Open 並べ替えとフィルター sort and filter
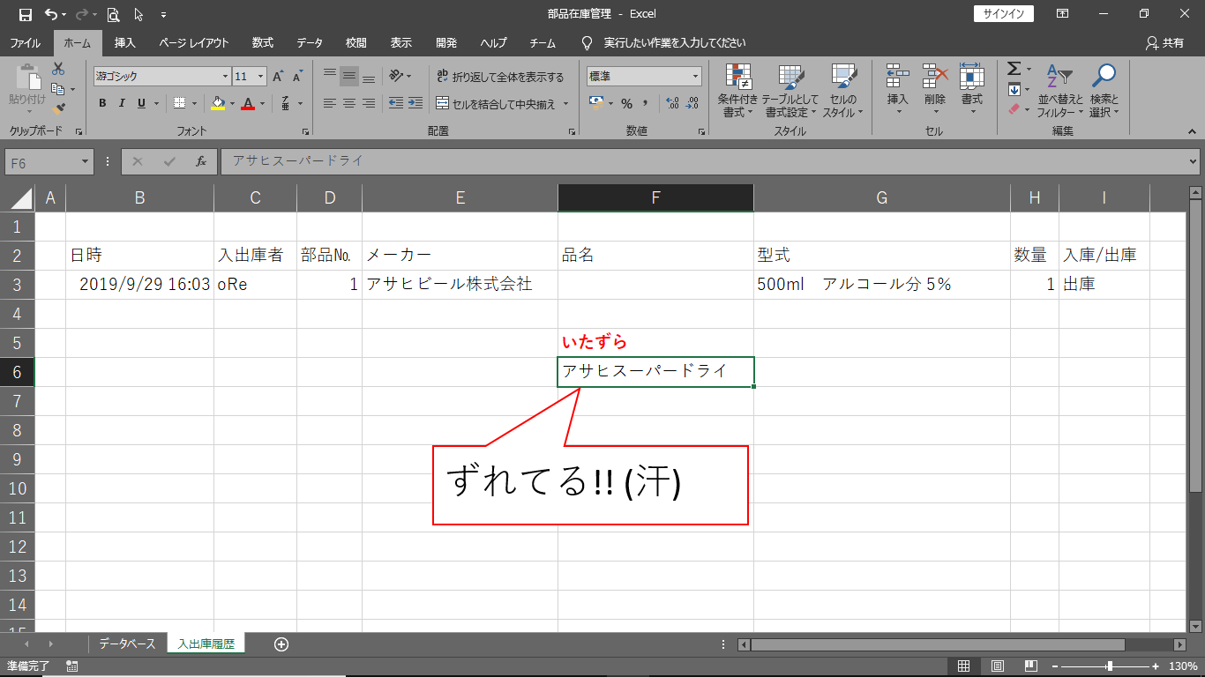This screenshot has height=677, width=1205. point(1059,91)
